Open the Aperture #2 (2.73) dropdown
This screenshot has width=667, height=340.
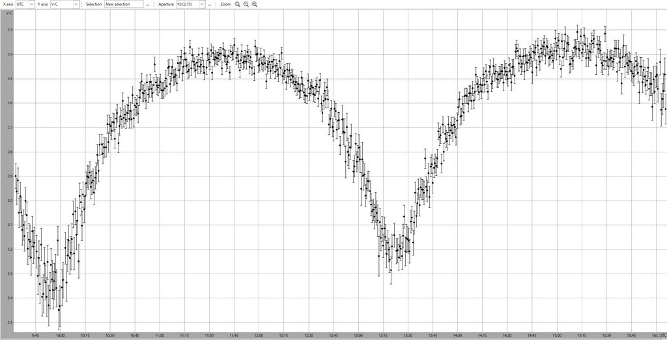191,4
